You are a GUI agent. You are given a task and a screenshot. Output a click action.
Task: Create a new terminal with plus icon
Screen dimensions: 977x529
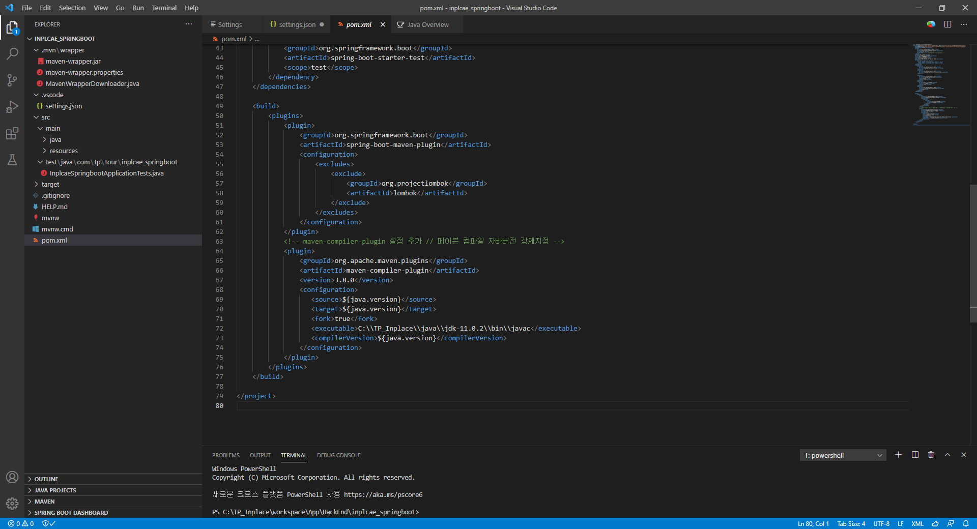pos(898,455)
